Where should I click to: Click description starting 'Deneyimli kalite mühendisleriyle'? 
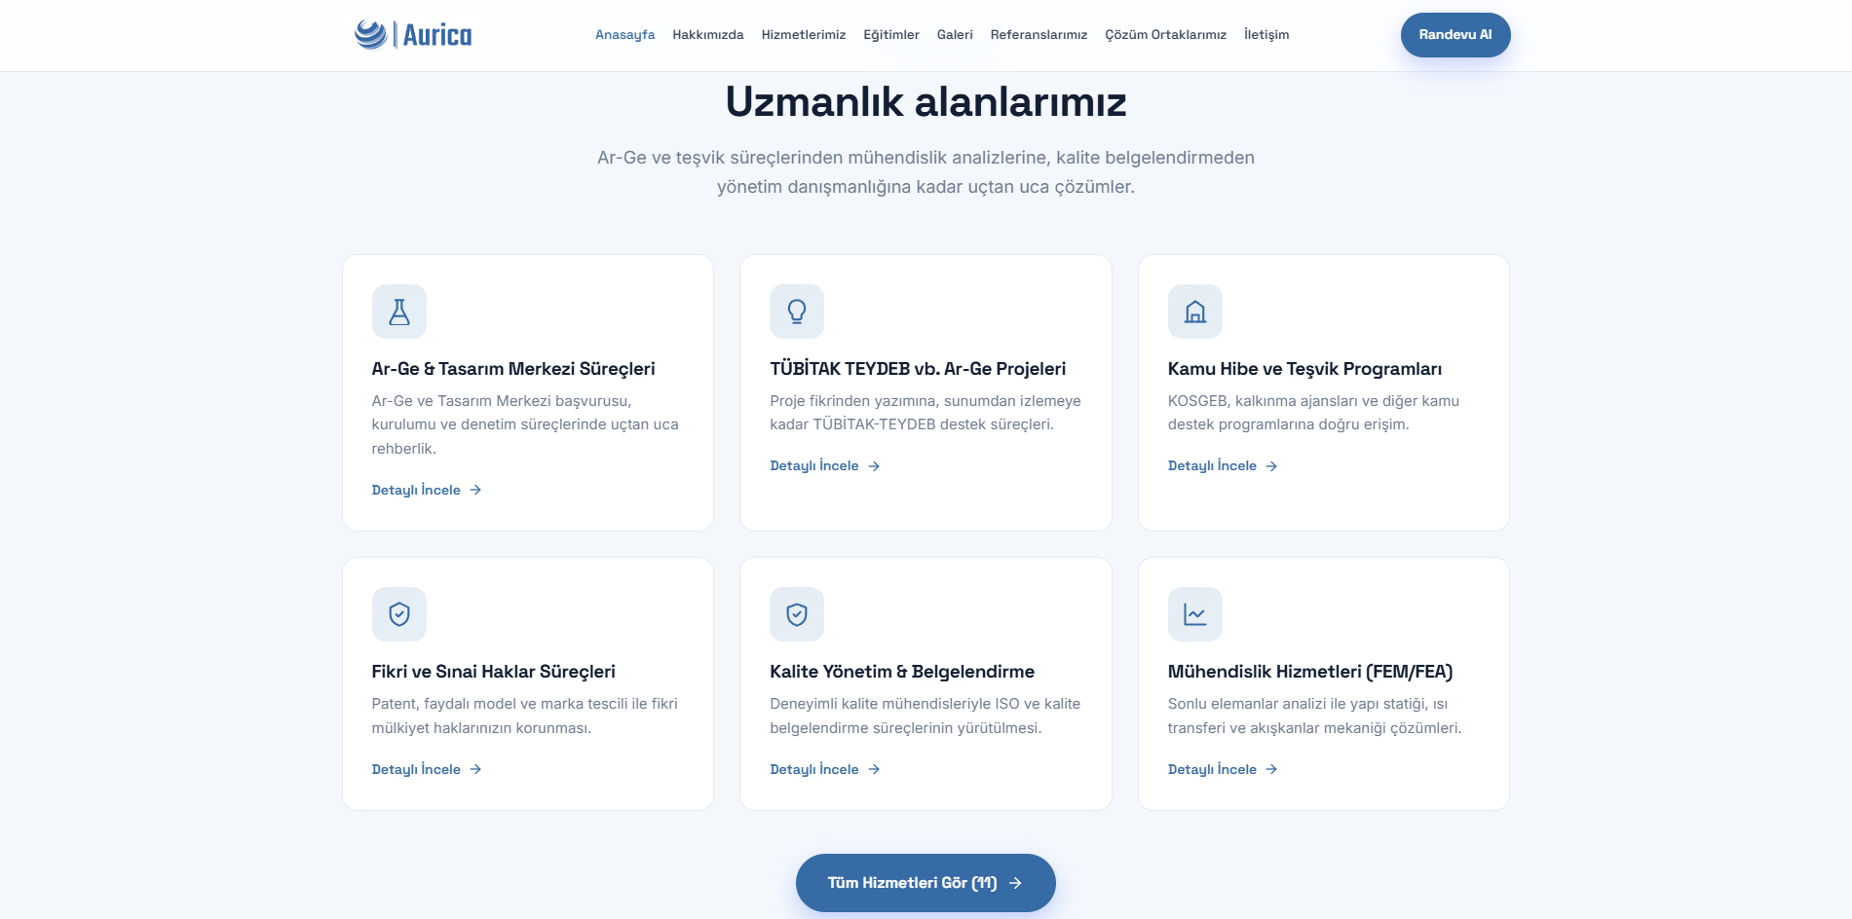tap(925, 716)
